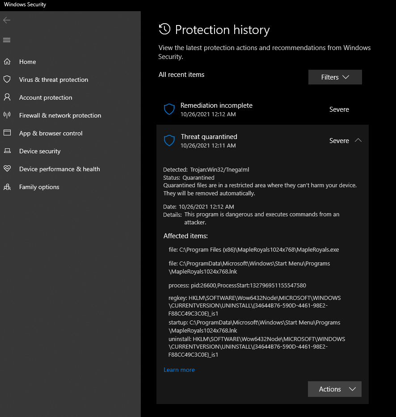The height and width of the screenshot is (417, 396).
Task: Click the Device performance heart icon
Action: click(7, 168)
